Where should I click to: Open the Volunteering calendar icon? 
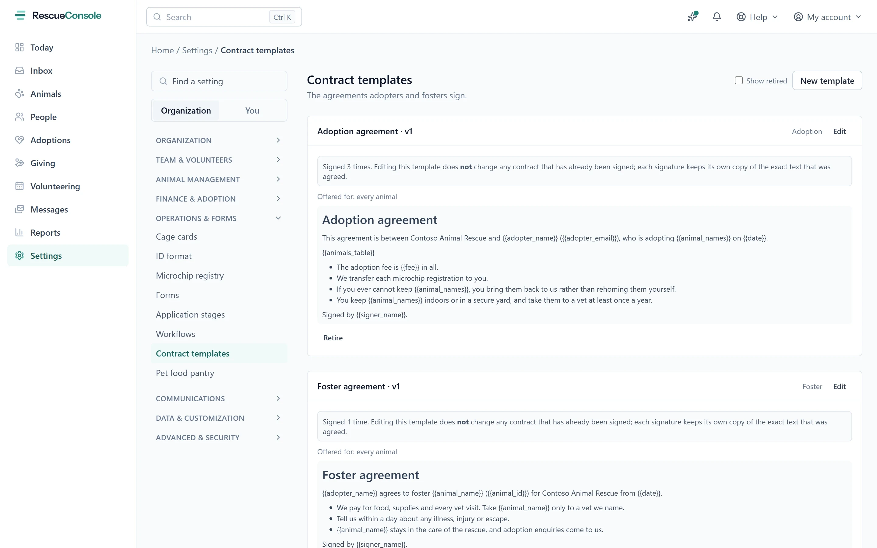19,186
